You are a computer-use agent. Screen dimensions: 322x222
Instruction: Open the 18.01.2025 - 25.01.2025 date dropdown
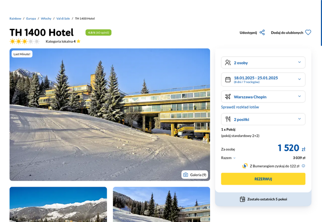[x=263, y=79]
